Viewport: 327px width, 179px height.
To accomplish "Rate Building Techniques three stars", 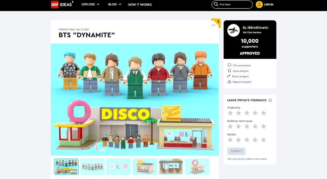I will pos(247,126).
